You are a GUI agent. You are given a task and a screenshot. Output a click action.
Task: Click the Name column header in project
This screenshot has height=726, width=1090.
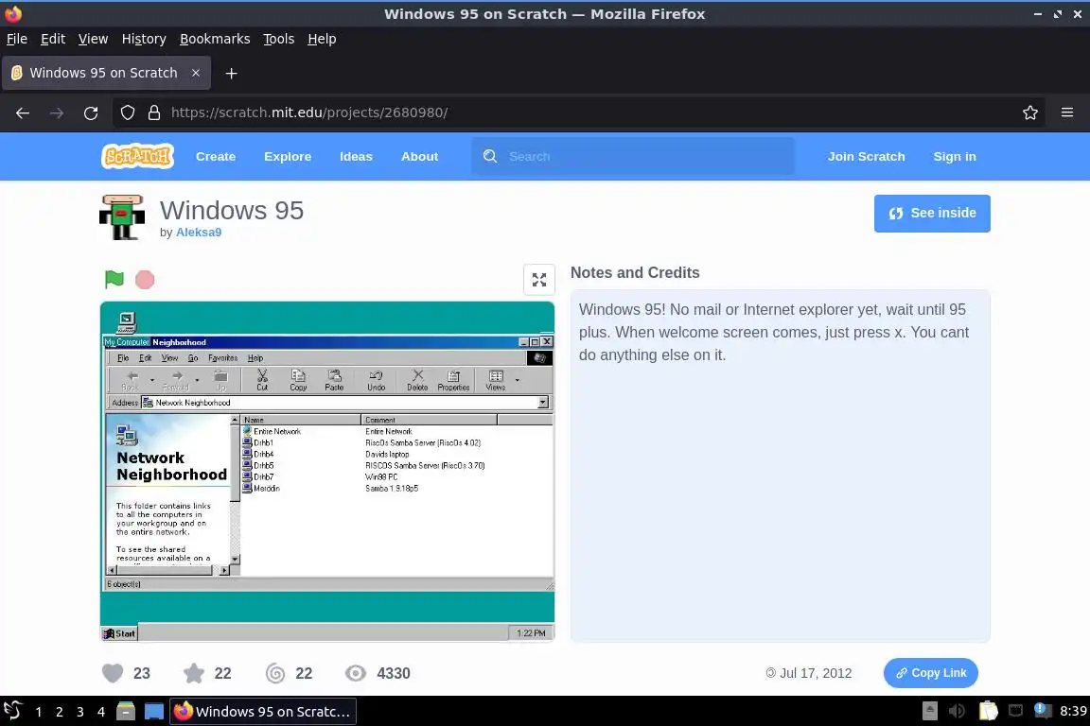pyautogui.click(x=301, y=420)
